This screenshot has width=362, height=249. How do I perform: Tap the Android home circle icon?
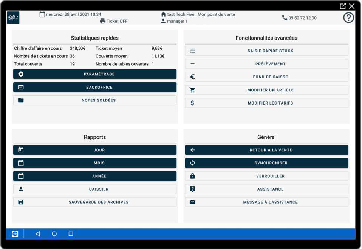[54, 234]
